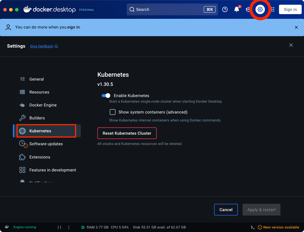Screen dimensions: 304x232
Task: Click the Cancel button
Action: point(226,209)
